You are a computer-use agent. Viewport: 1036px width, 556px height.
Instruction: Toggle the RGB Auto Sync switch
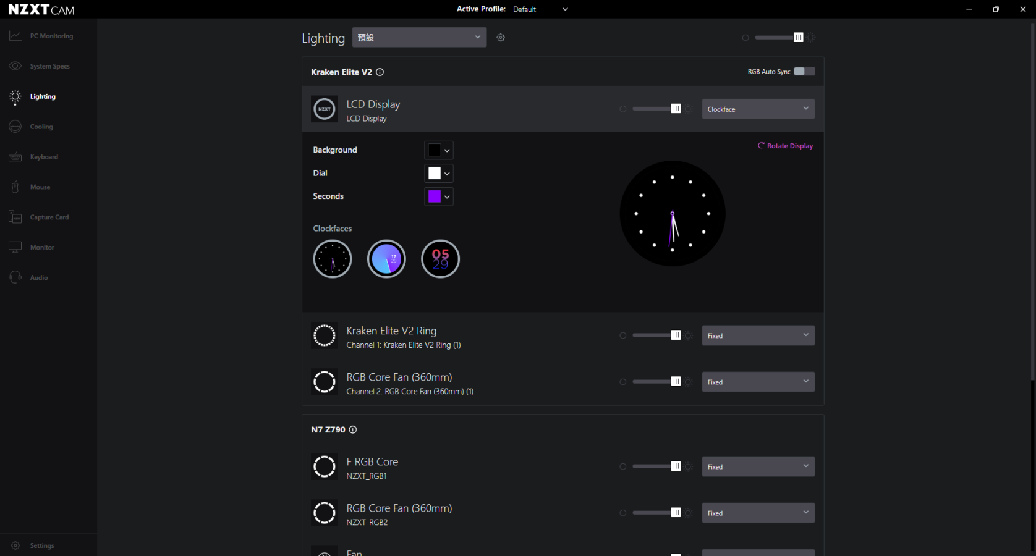click(804, 72)
